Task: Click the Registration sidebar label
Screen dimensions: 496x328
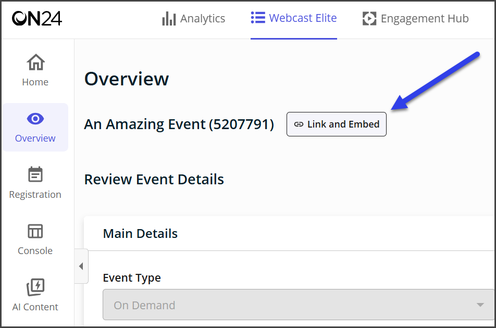Action: pyautogui.click(x=35, y=195)
